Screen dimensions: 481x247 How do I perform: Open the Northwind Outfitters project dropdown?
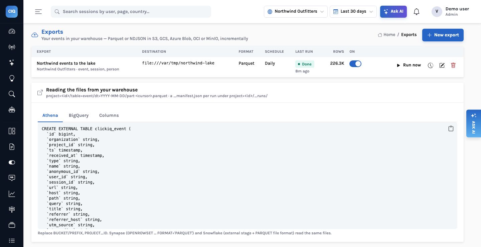[x=296, y=12]
